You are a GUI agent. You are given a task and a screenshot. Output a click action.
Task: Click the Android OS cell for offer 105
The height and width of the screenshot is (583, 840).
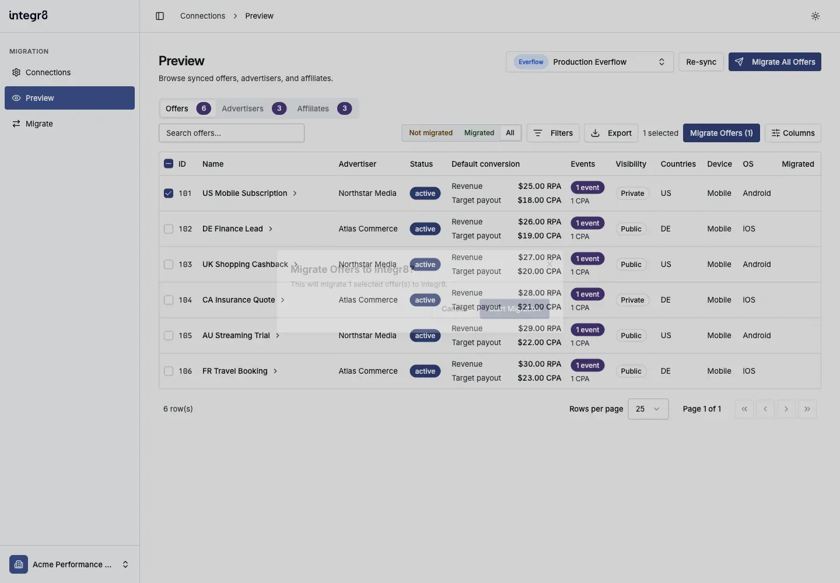[757, 335]
